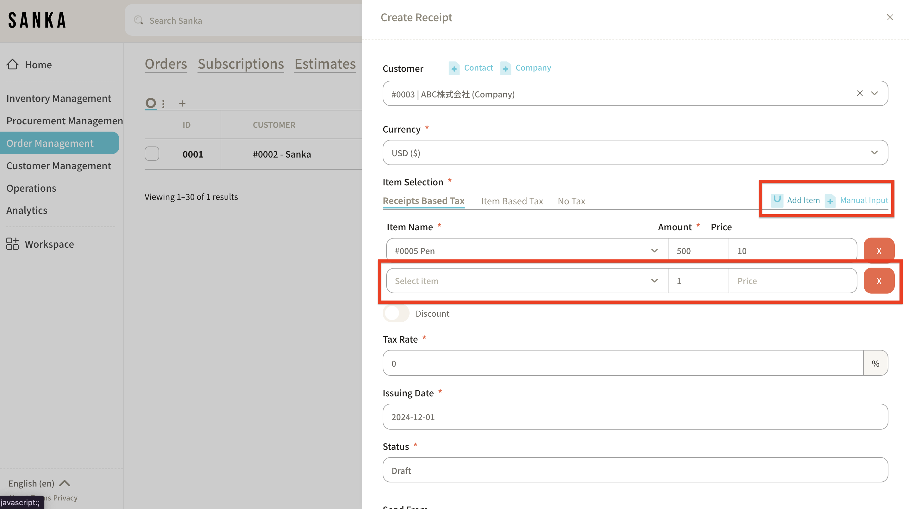Viewport: 909px width, 509px height.
Task: Switch to Item Based Tax tab
Action: pyautogui.click(x=512, y=201)
